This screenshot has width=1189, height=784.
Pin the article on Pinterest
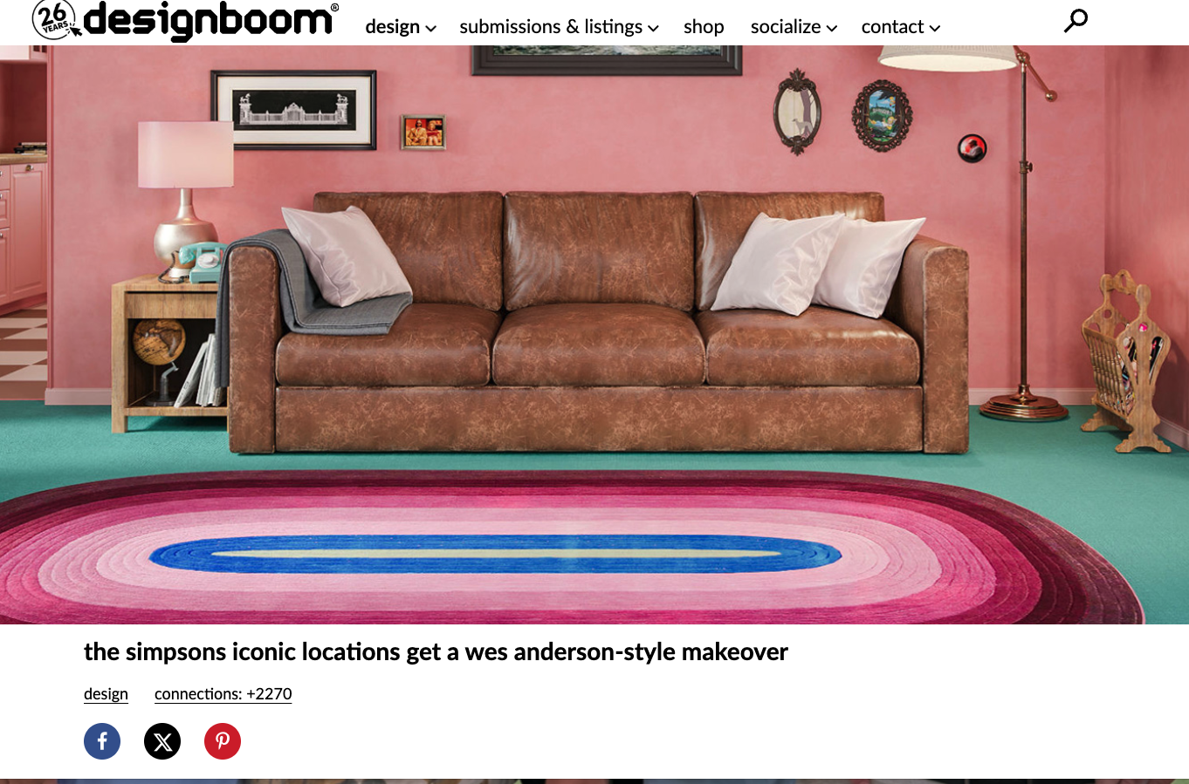(x=223, y=741)
